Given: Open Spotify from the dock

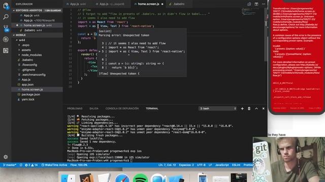Looking at the screenshot, I should coord(140,178).
